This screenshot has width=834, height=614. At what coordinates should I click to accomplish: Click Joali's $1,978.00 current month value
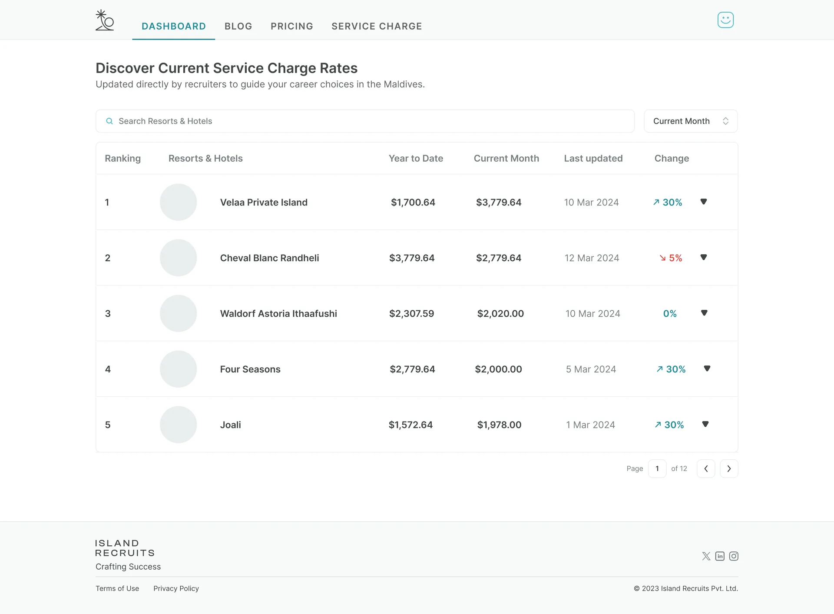click(x=500, y=425)
